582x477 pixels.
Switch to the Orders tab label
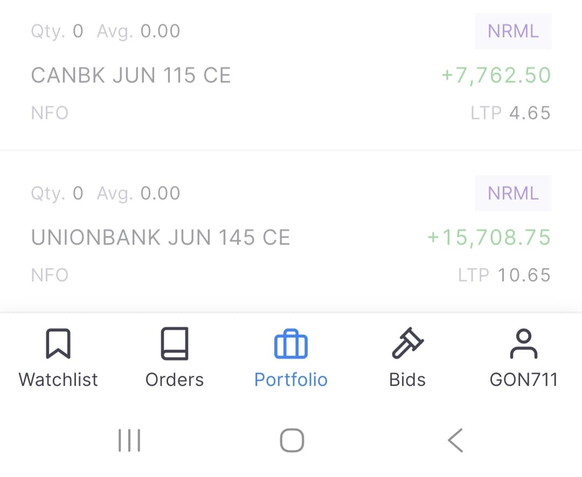175,380
